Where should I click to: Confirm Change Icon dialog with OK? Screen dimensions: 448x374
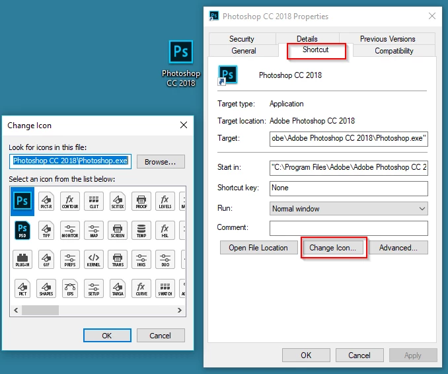point(107,336)
